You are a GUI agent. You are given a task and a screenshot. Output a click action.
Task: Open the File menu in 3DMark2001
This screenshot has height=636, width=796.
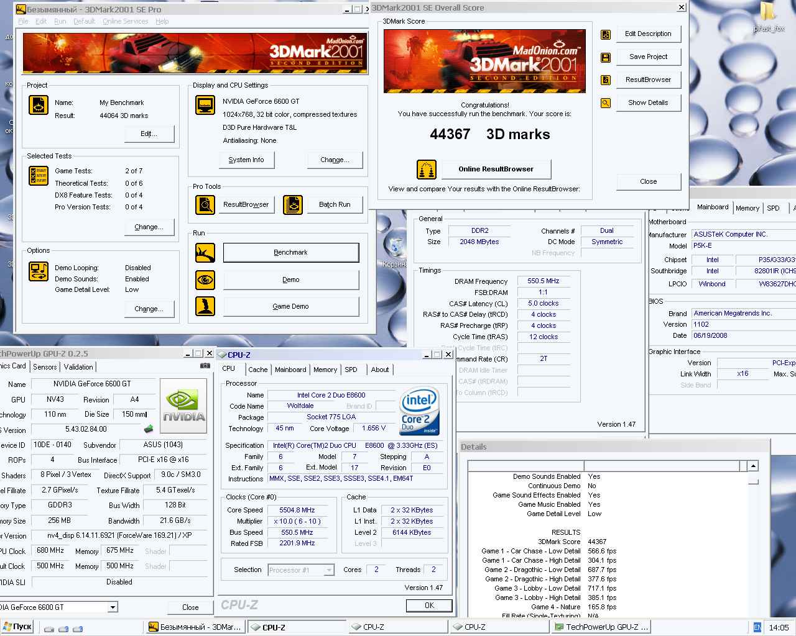[23, 21]
